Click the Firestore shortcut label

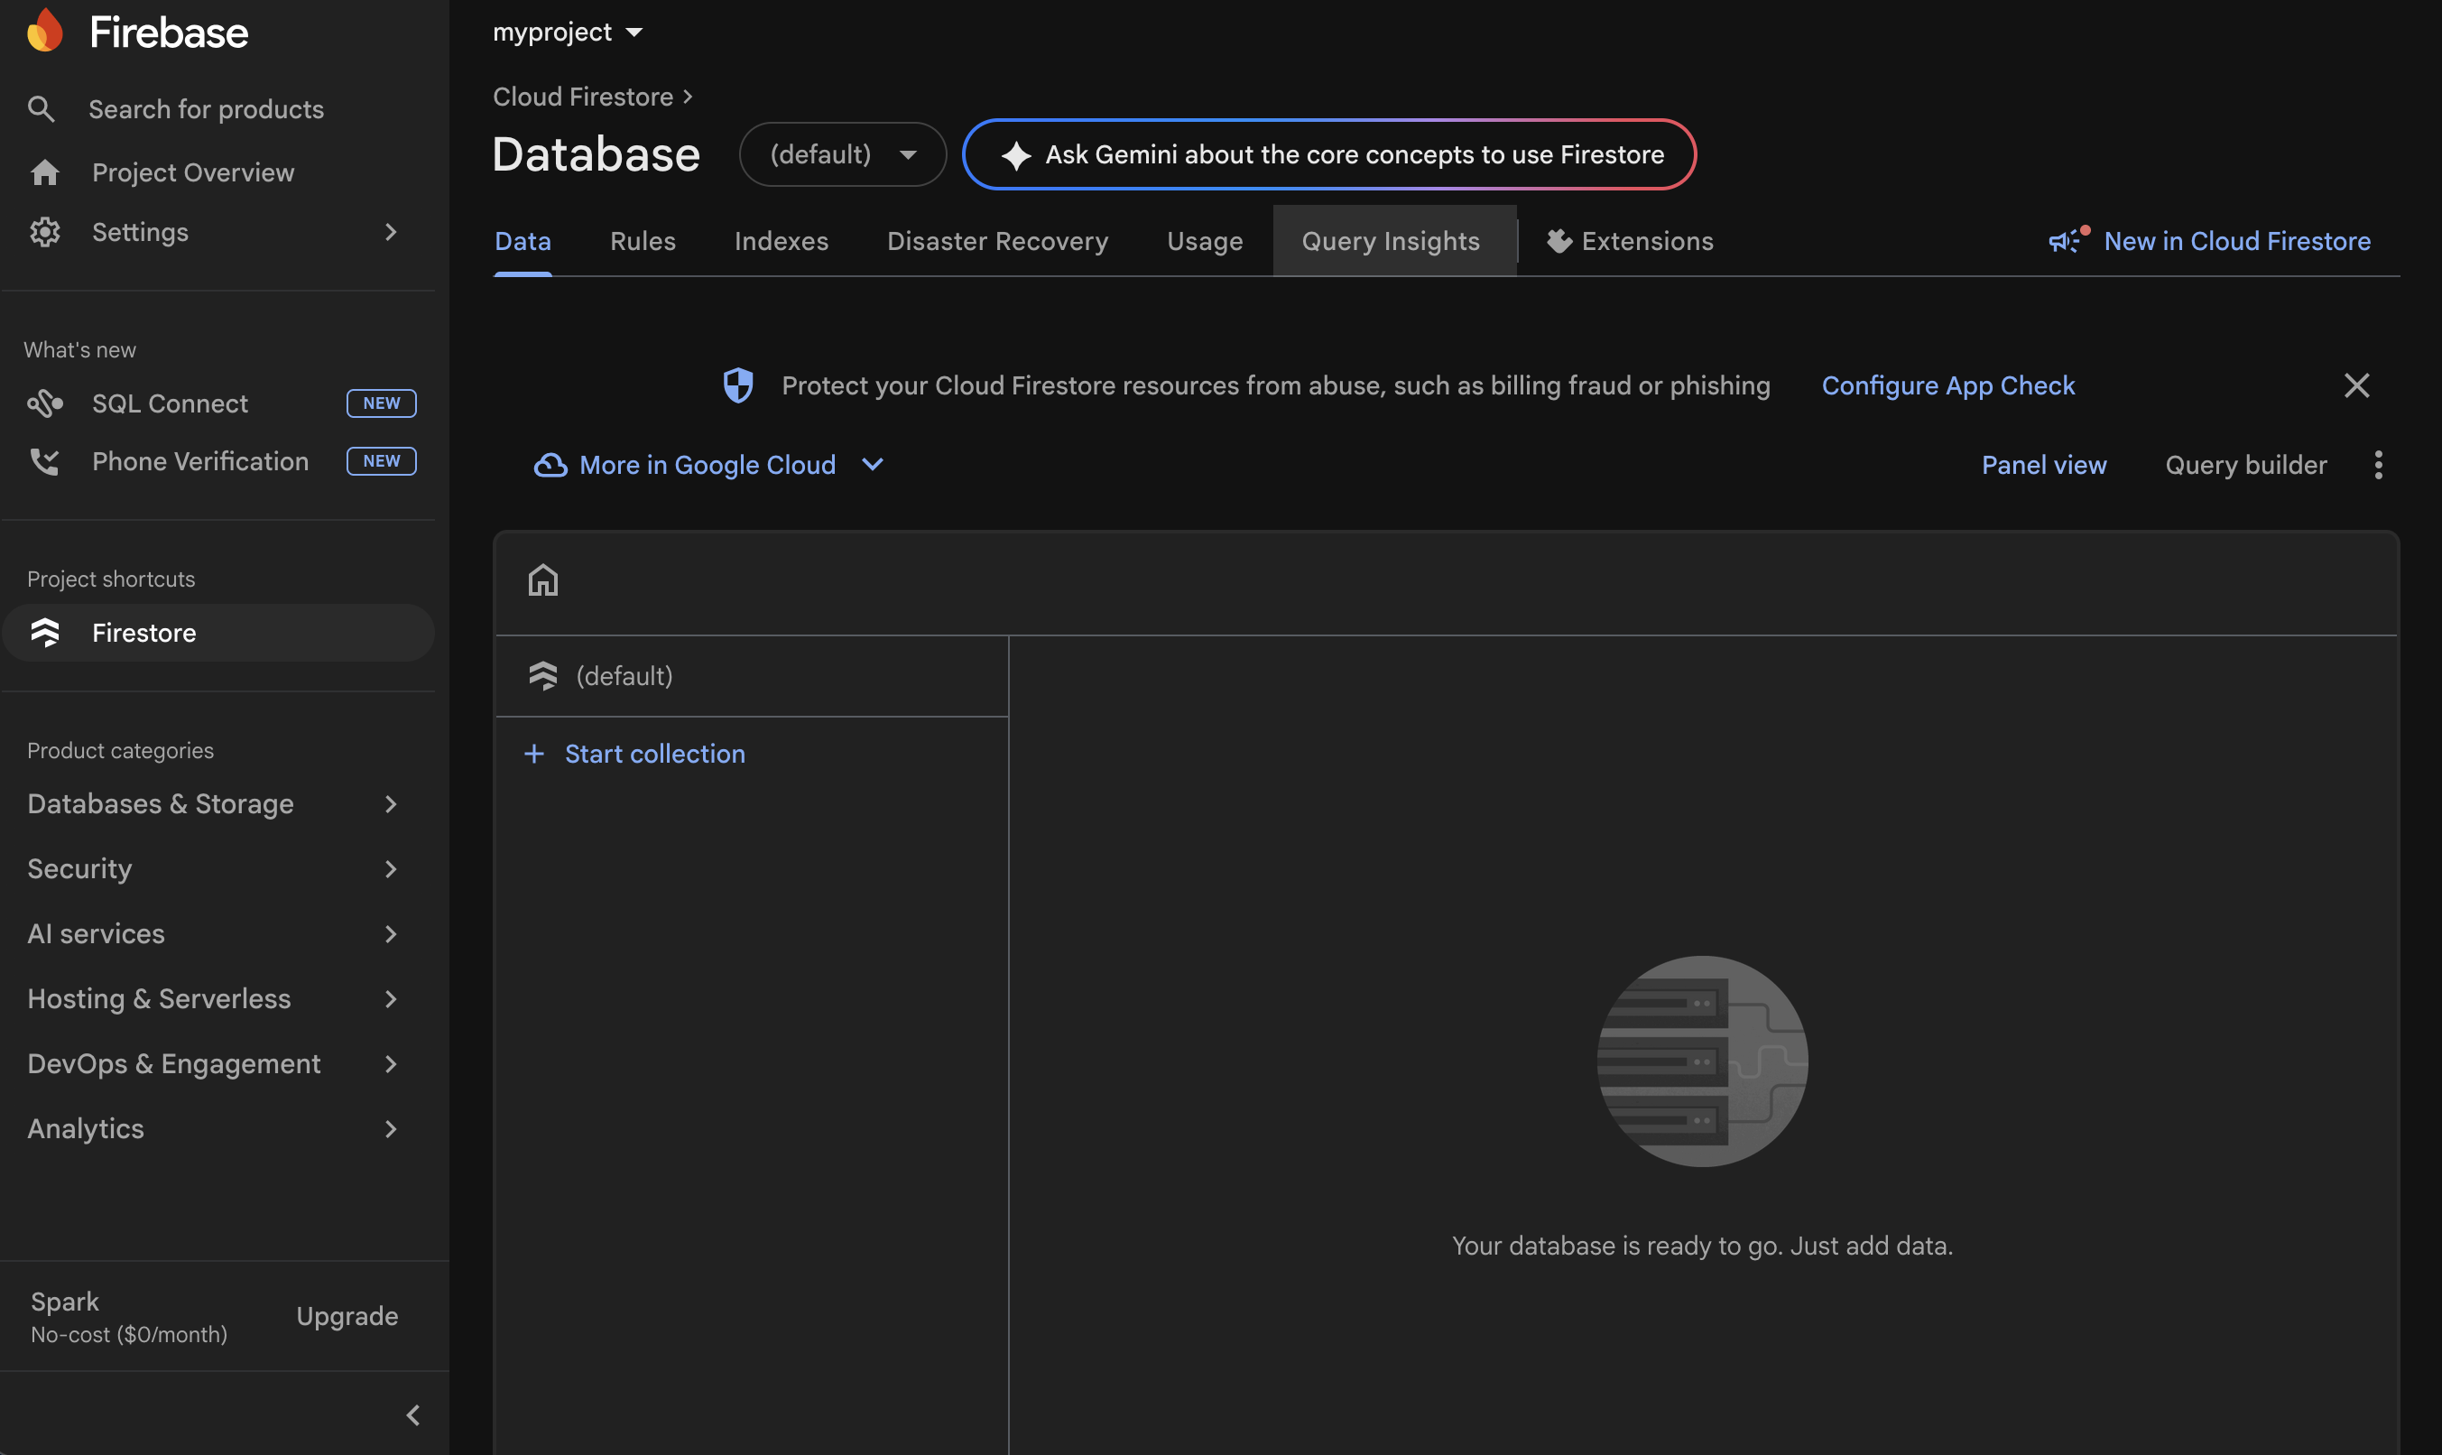pos(144,633)
